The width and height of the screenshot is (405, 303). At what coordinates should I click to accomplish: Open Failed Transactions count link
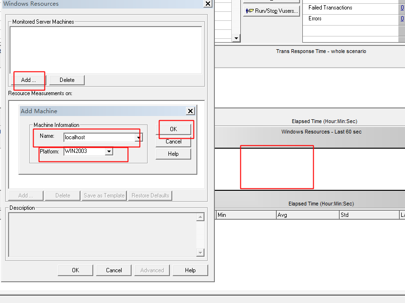point(402,8)
